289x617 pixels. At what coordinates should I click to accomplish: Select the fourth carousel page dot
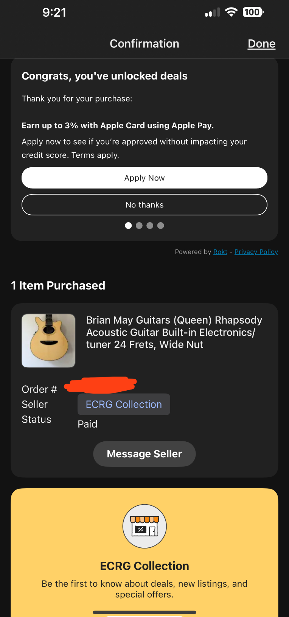pyautogui.click(x=161, y=226)
